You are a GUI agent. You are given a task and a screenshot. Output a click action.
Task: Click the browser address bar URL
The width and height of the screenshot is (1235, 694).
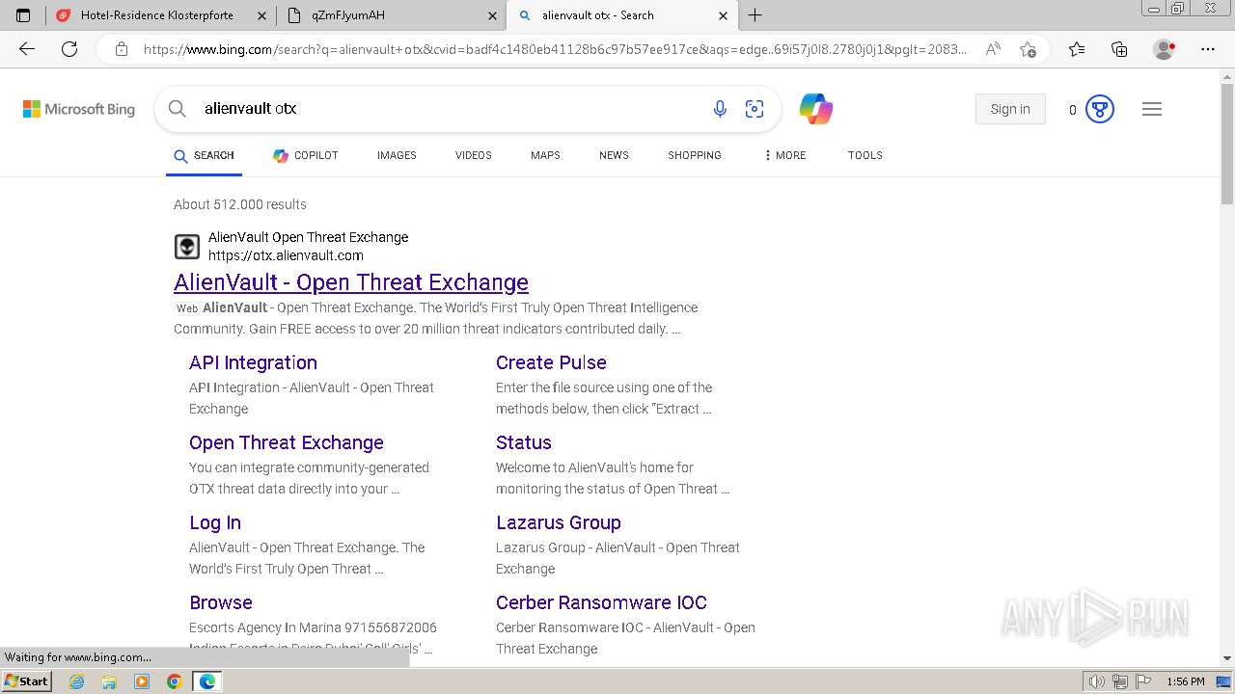[555, 49]
